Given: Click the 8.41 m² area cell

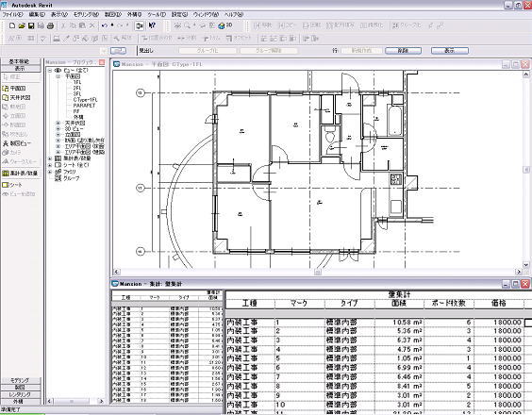Looking at the screenshot, I should click(x=399, y=386).
